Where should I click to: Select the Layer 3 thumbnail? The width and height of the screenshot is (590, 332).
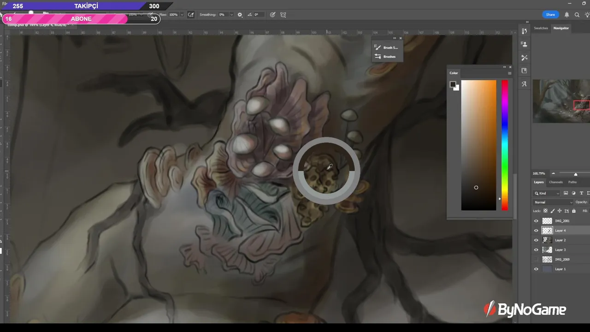[x=547, y=250]
